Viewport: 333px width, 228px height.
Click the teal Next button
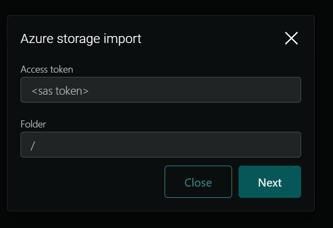pyautogui.click(x=269, y=182)
